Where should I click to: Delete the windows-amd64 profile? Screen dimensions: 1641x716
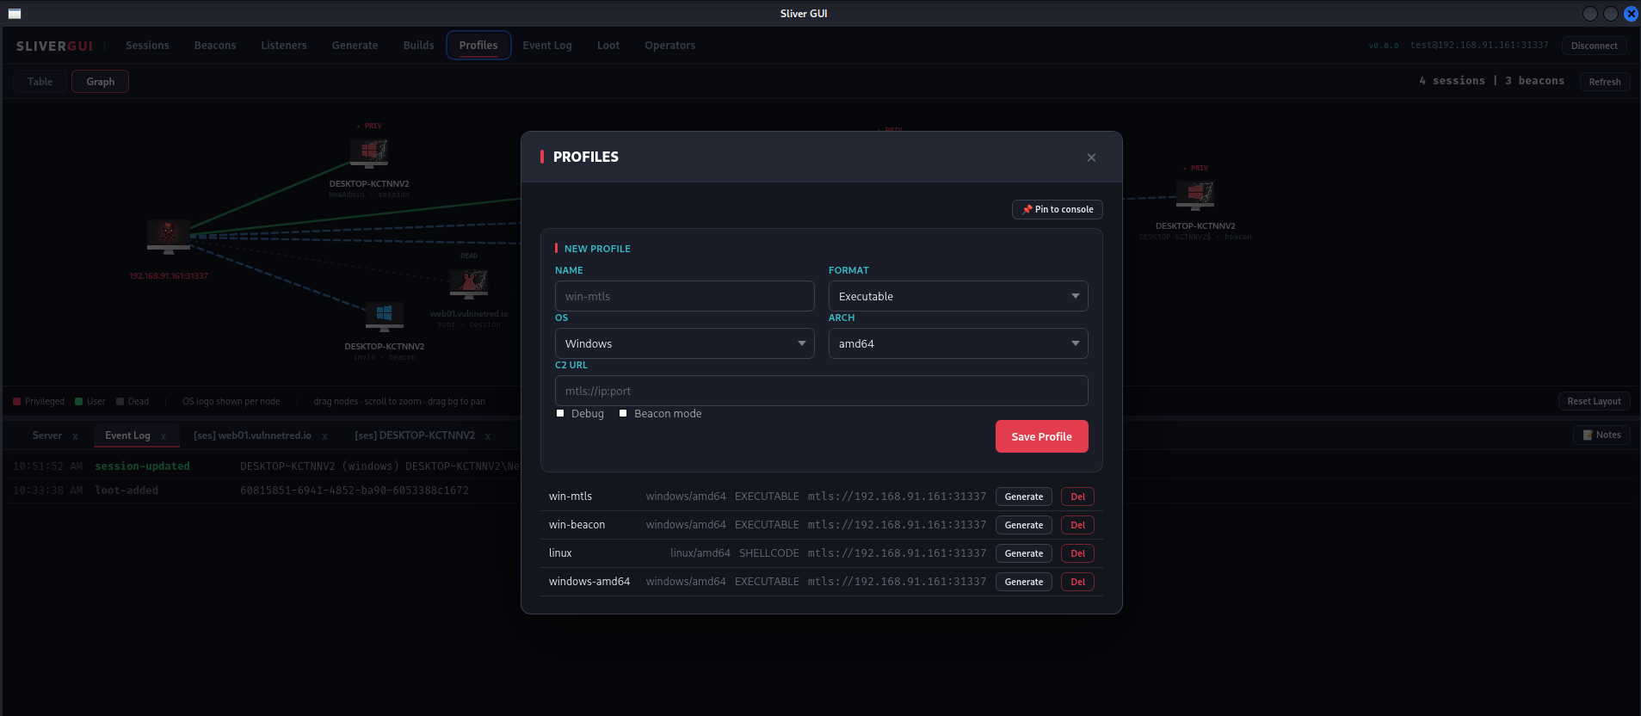(1077, 582)
